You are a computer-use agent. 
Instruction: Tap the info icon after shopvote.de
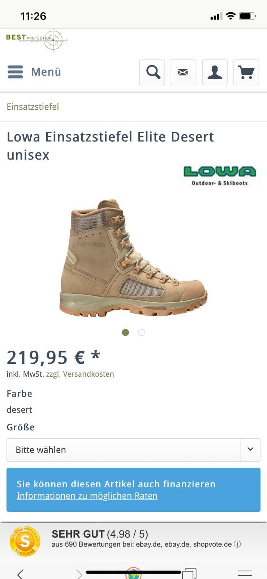coord(237,544)
